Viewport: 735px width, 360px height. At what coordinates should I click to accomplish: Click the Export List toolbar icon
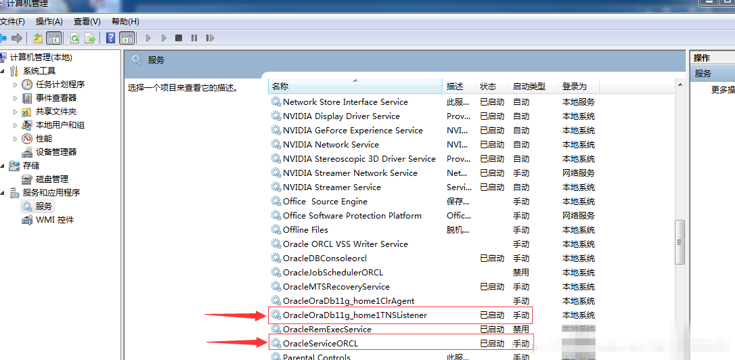click(89, 39)
